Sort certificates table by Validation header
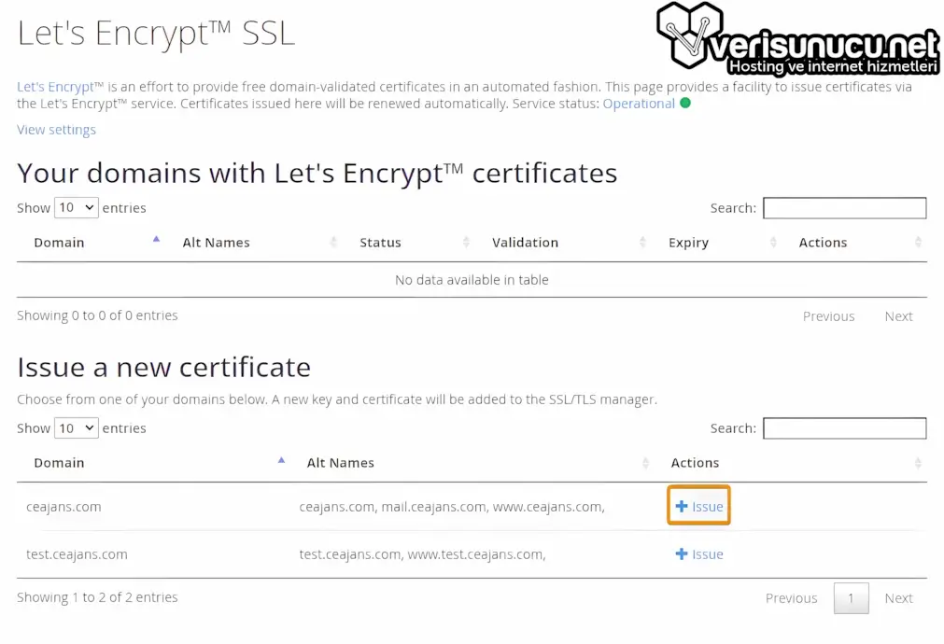This screenshot has height=644, width=944. [x=525, y=243]
